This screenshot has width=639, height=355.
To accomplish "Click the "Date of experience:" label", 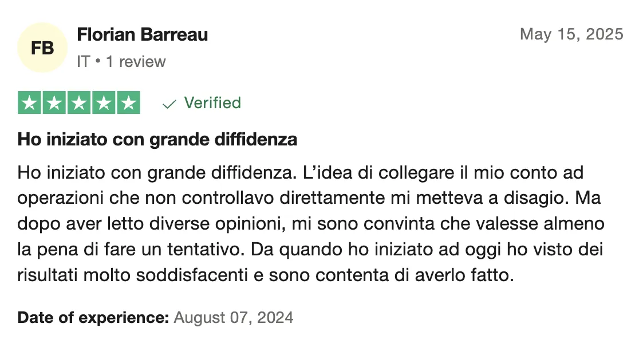I will point(93,318).
